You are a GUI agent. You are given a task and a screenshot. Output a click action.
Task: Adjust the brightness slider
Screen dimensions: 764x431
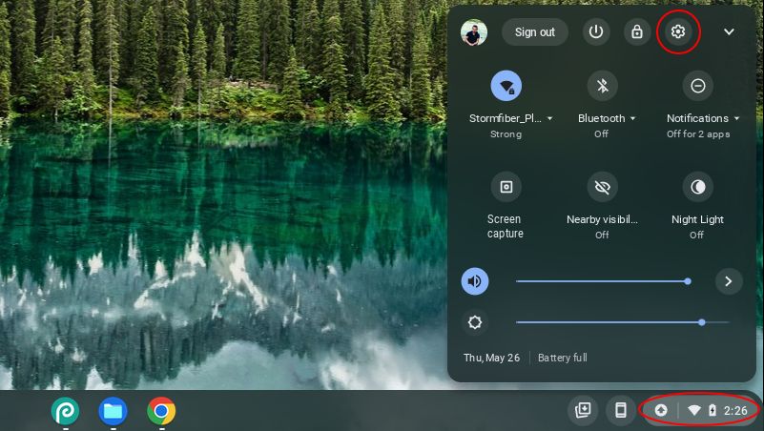coord(622,322)
